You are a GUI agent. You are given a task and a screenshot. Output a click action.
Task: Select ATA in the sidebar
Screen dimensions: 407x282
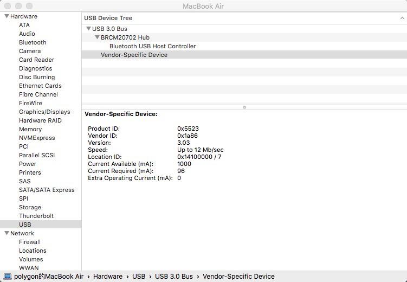tap(24, 25)
